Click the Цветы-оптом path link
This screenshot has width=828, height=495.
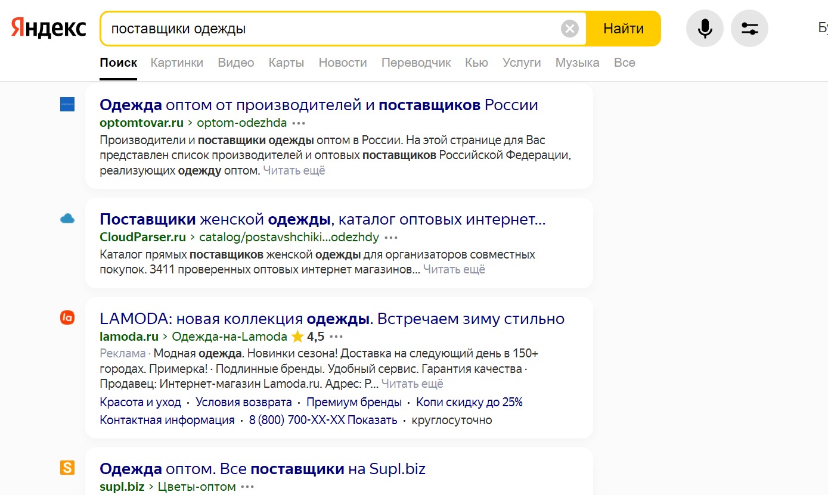197,487
